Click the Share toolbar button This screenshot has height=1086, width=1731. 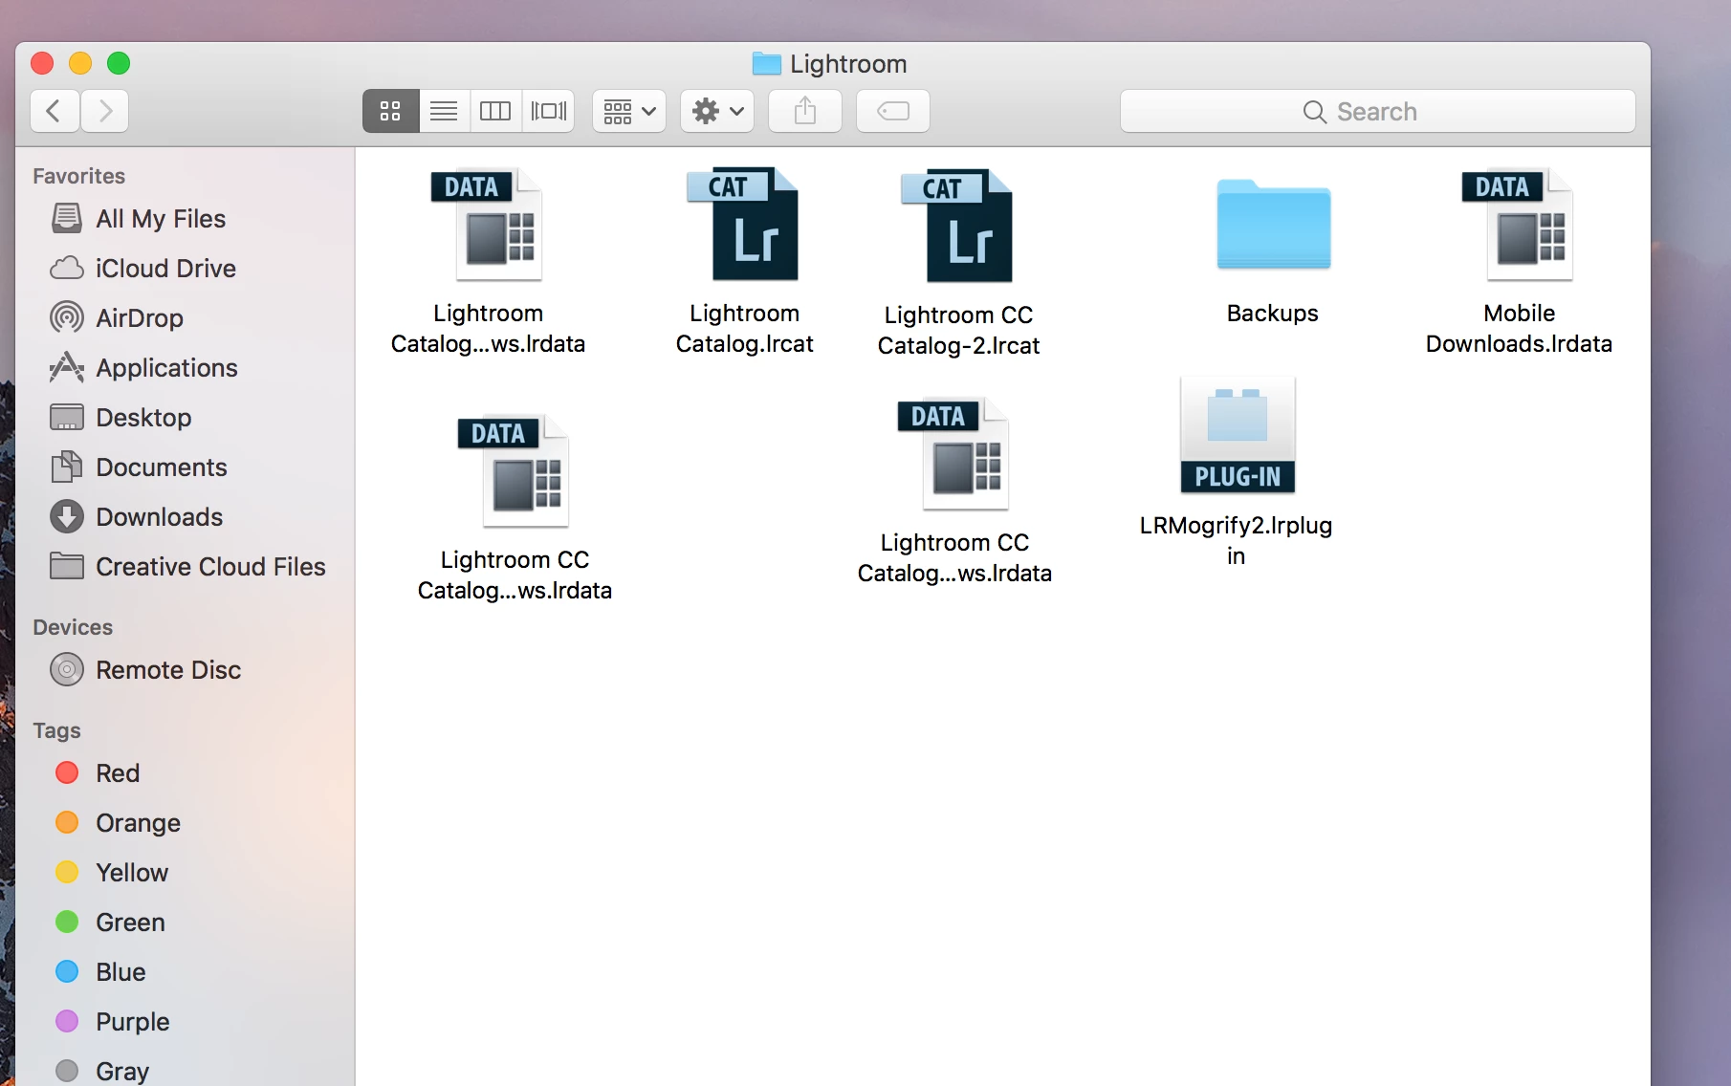805,111
